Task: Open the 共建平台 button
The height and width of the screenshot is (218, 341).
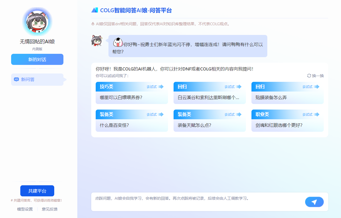Action: 37,191
